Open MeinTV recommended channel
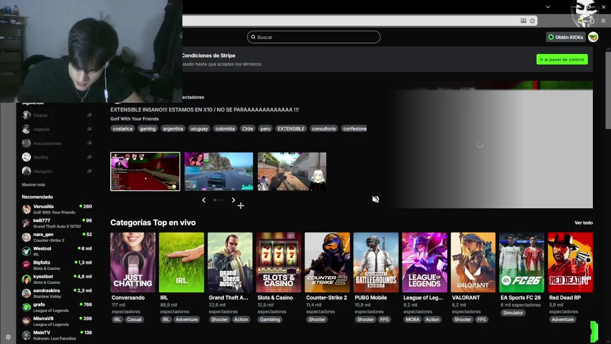The height and width of the screenshot is (344, 611). [57, 335]
